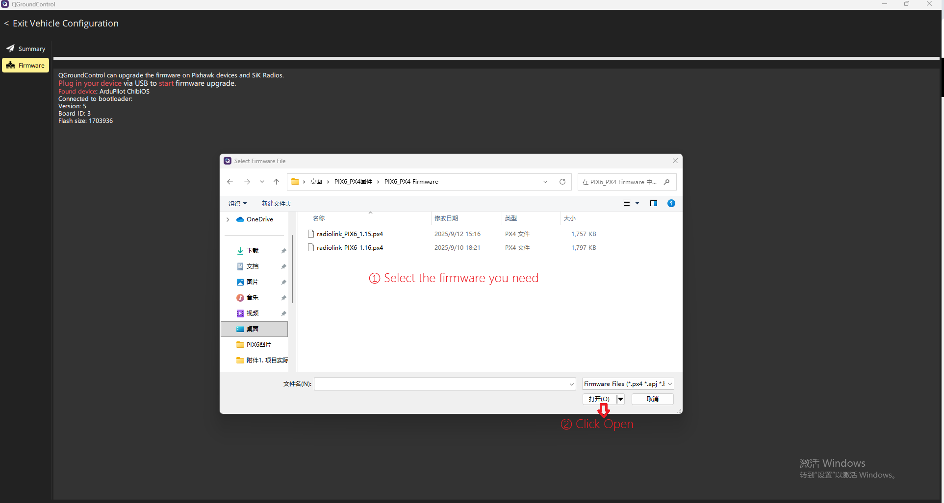Click the refresh icon beside address bar
The image size is (944, 503).
(562, 182)
